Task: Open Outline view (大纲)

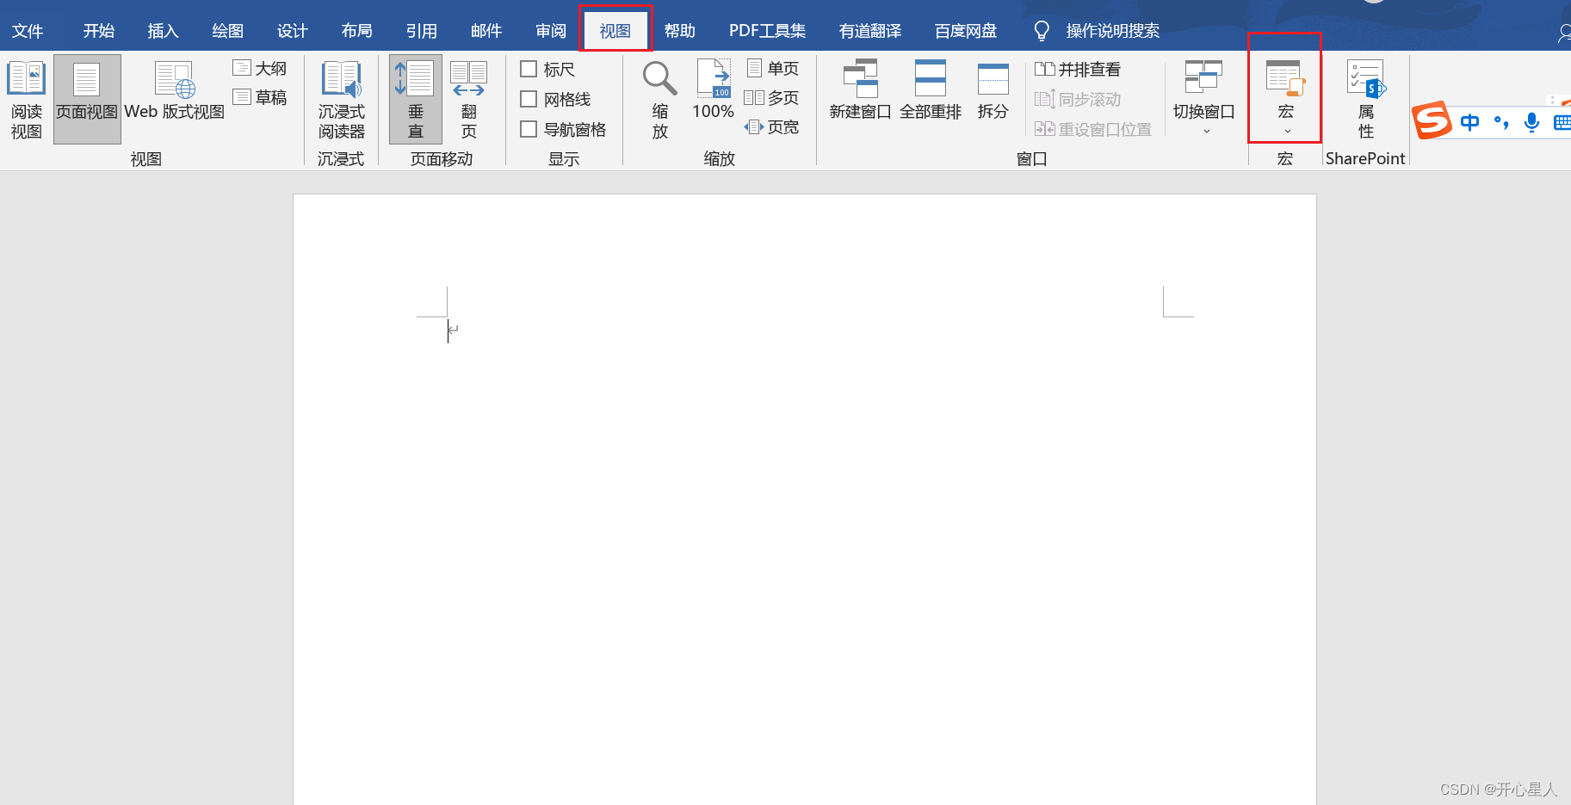Action: 260,68
